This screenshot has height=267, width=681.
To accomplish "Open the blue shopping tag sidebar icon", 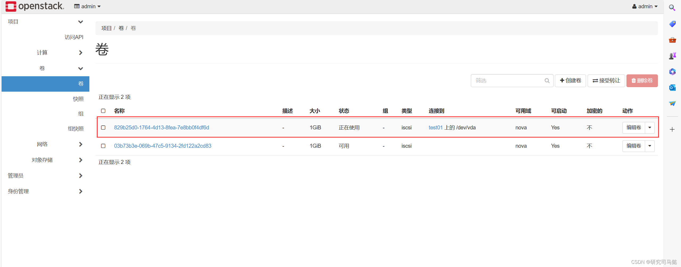I will [x=672, y=24].
